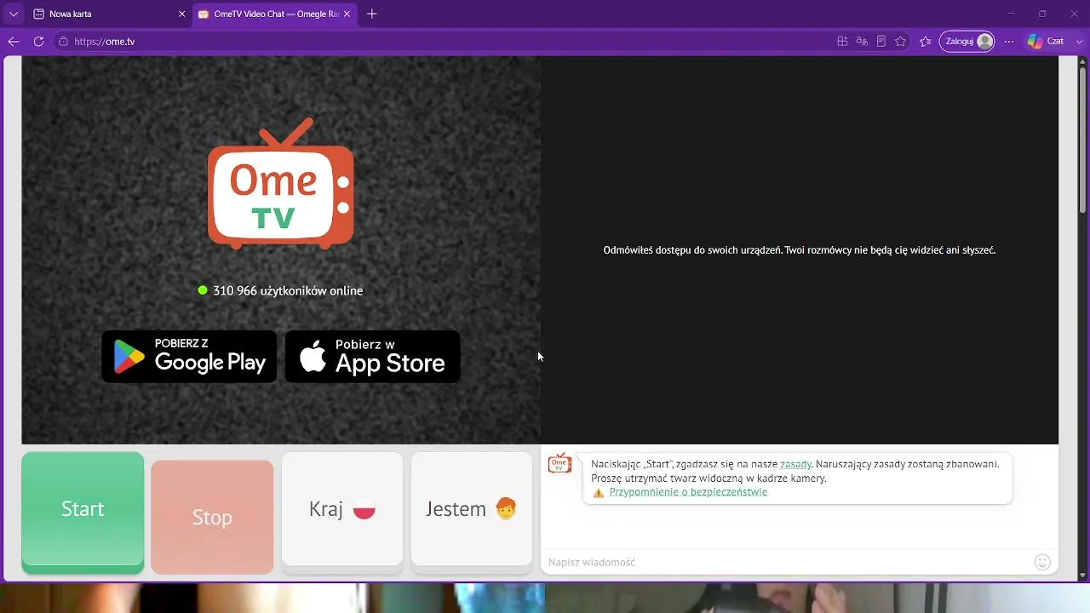Open the new tab plus button
Screen dimensions: 1090x613
click(372, 14)
